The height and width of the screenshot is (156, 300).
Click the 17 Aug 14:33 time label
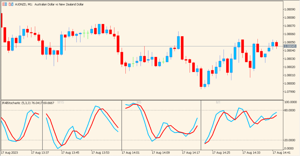pyautogui.click(x=251, y=152)
